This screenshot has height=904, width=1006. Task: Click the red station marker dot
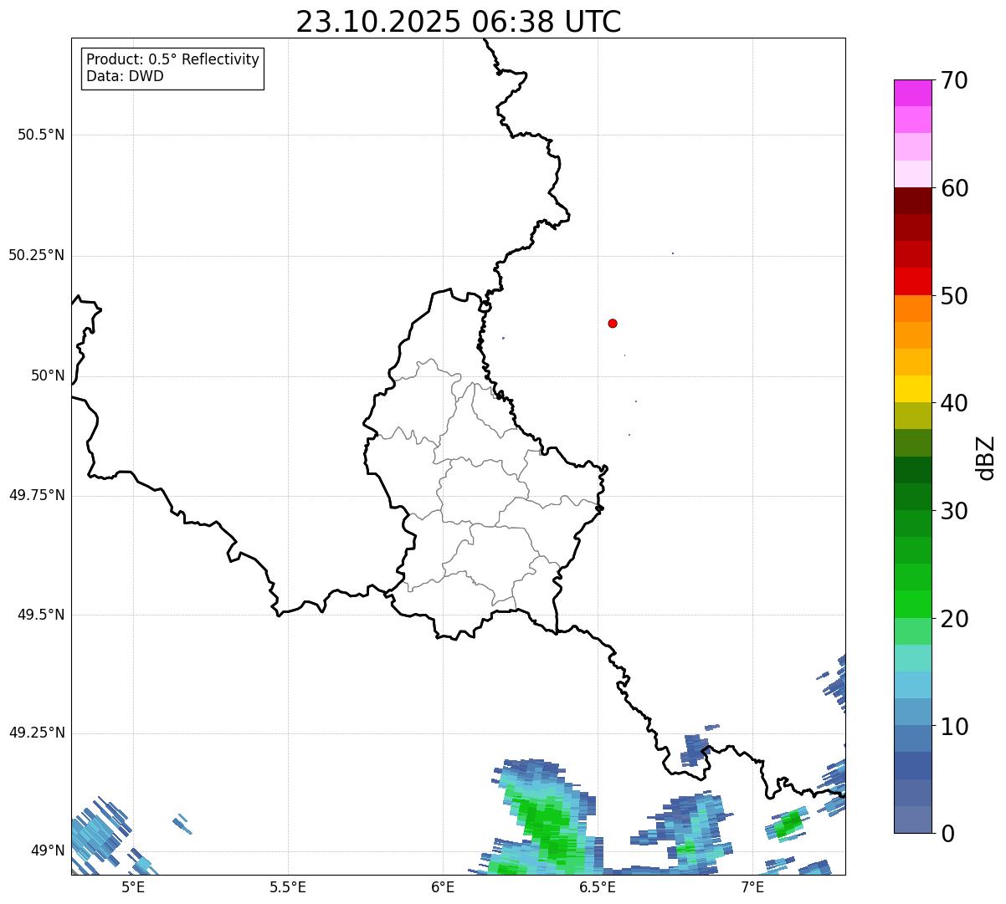tap(613, 323)
